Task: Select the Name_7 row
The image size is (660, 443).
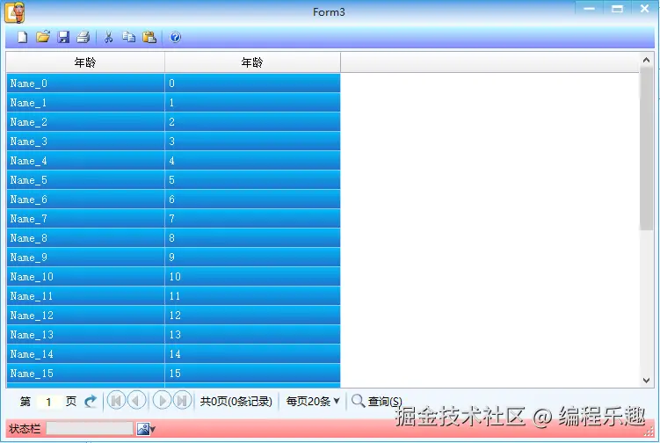Action: tap(173, 219)
